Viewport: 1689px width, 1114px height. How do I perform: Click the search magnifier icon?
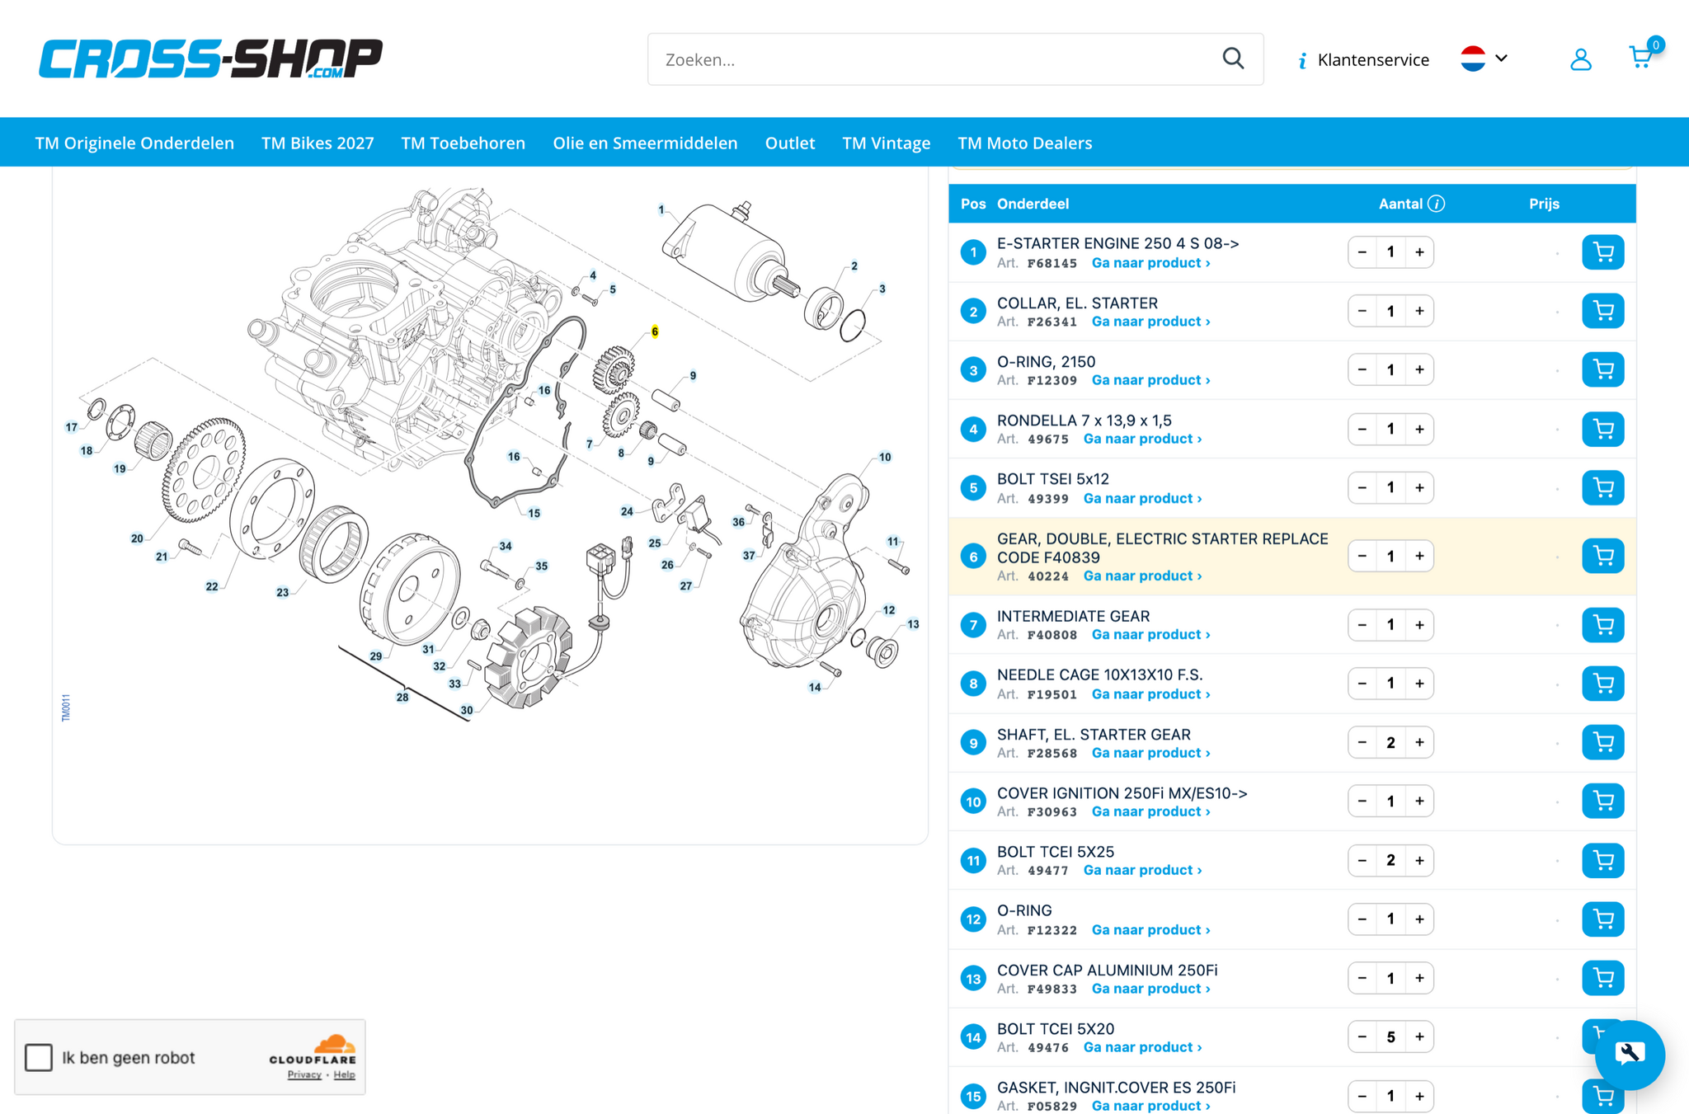pos(1233,59)
